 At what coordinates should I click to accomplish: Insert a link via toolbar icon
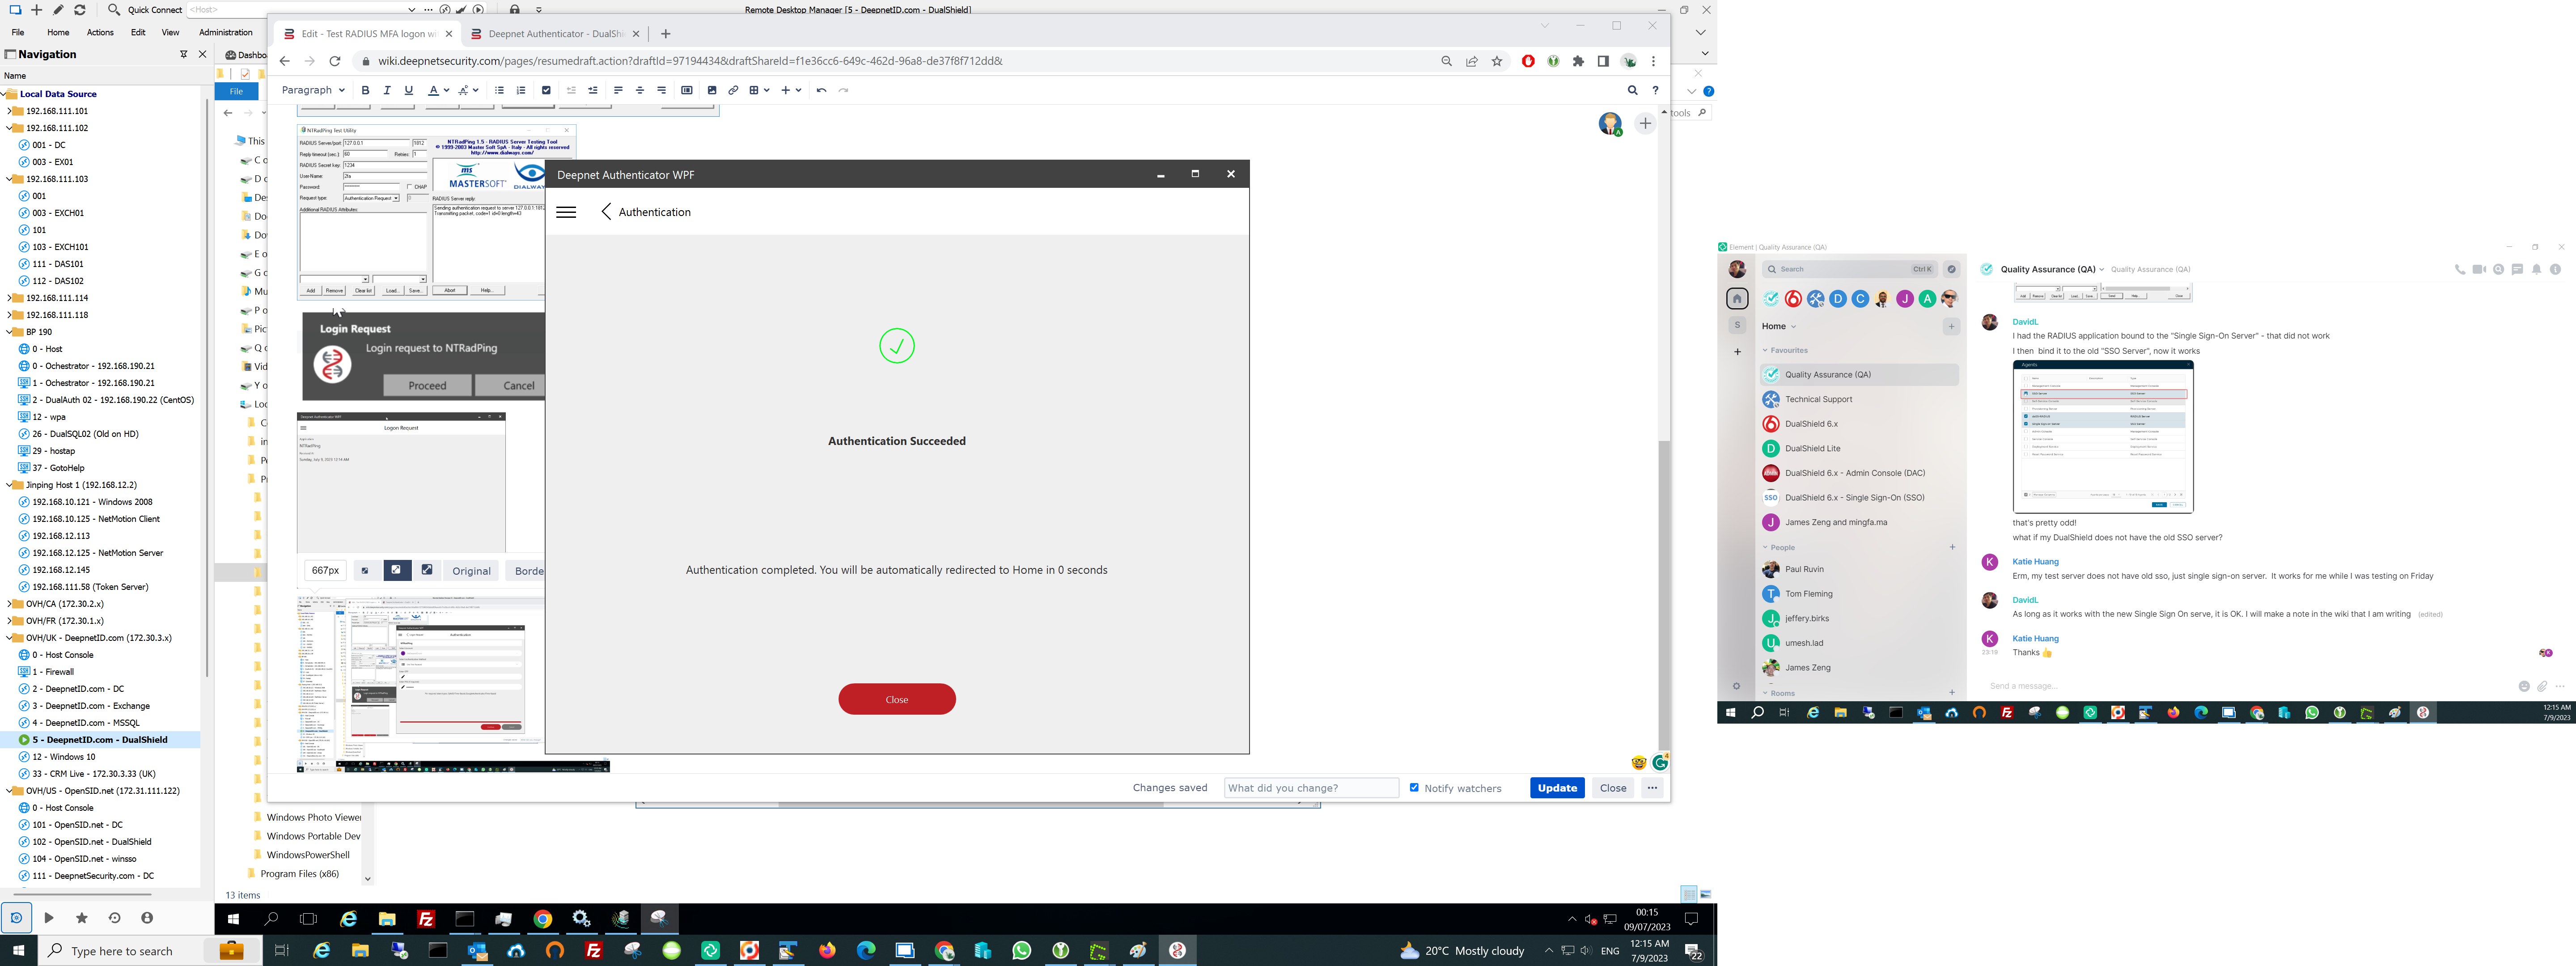(733, 90)
